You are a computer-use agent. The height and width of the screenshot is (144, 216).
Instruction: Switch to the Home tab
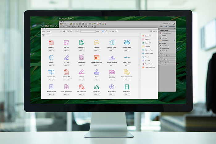[x=44, y=32]
